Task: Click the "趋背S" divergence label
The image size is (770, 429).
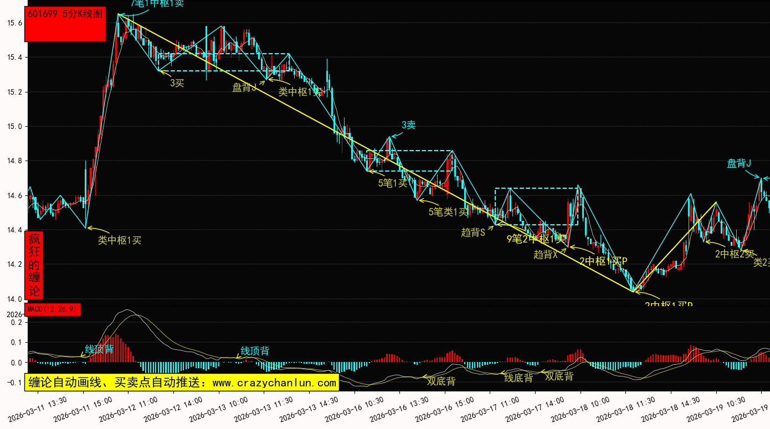Action: pos(473,232)
